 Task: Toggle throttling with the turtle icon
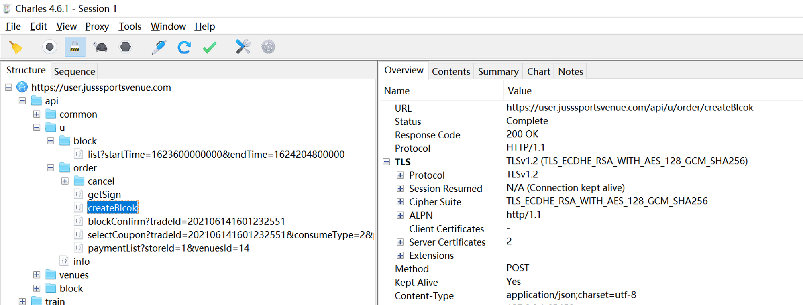[100, 47]
